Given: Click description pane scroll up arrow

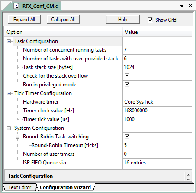Looking at the screenshot, I should [188, 175].
